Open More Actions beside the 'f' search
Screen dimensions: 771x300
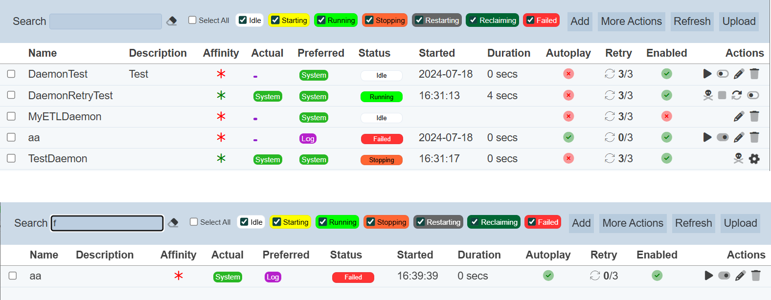pyautogui.click(x=633, y=223)
